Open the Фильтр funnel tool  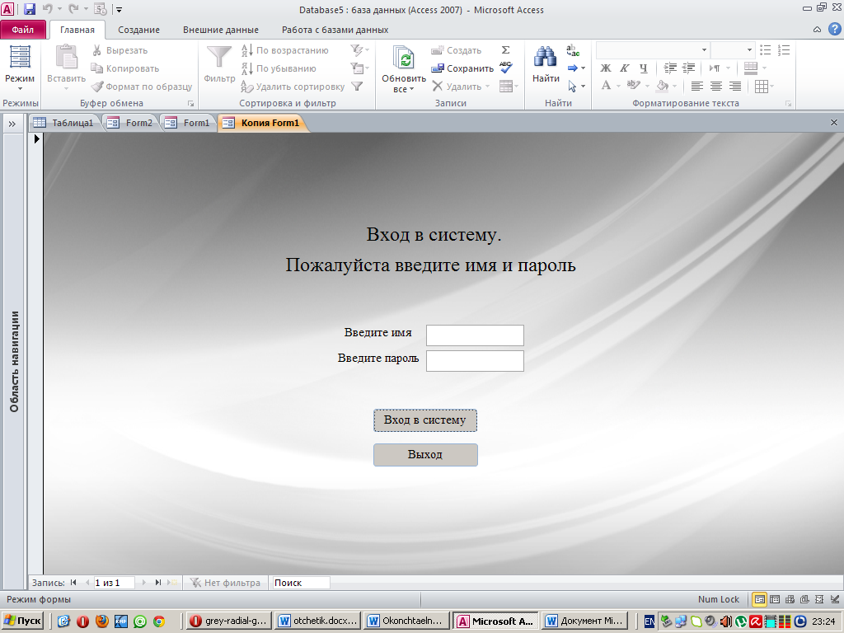pyautogui.click(x=219, y=64)
